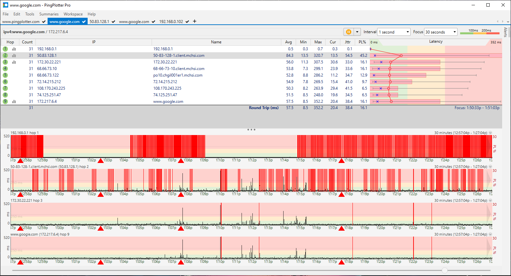Toggle the timeline graph icon for hop 9
This screenshot has width=511, height=276.
click(14, 102)
